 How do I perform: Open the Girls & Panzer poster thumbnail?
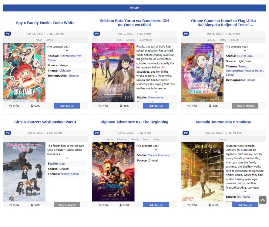[24, 172]
